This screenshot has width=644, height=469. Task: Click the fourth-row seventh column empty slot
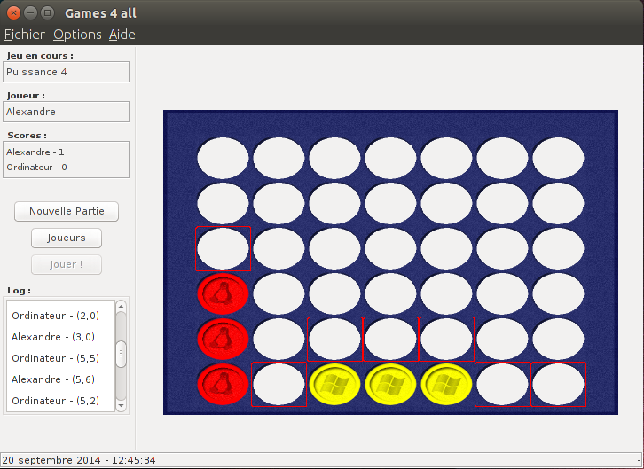pyautogui.click(x=558, y=293)
